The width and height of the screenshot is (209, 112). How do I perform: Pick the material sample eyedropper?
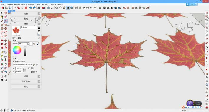pos(39,38)
